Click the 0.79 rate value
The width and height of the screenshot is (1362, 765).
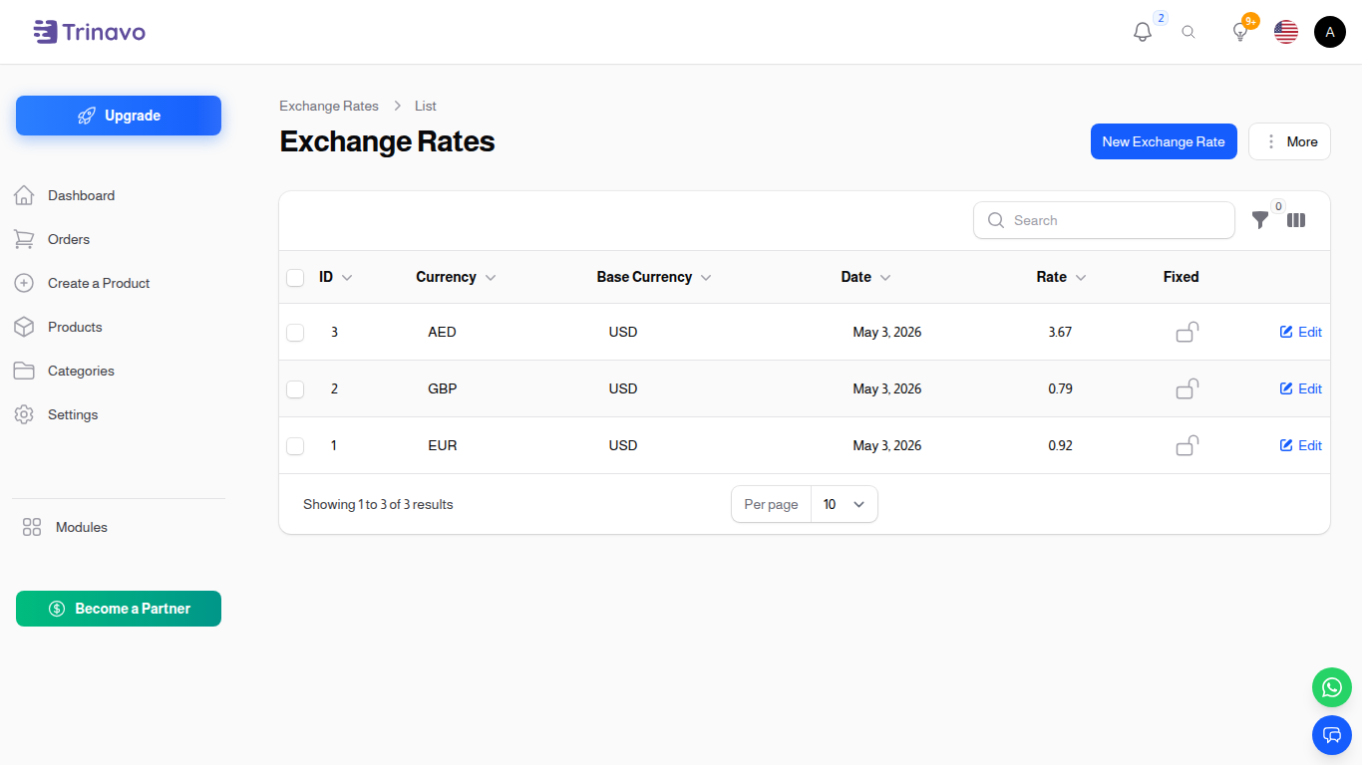point(1060,388)
